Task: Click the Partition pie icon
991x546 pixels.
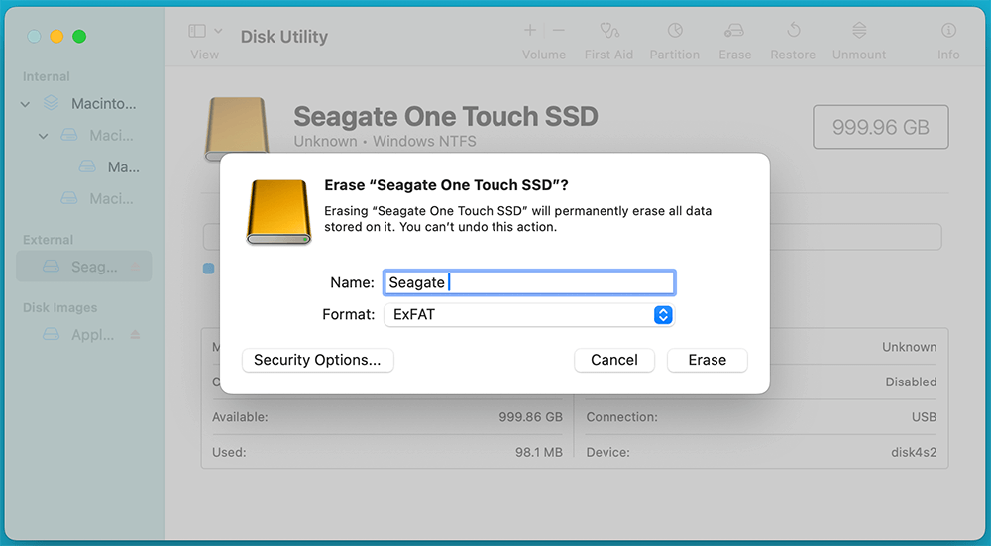Action: click(x=674, y=30)
